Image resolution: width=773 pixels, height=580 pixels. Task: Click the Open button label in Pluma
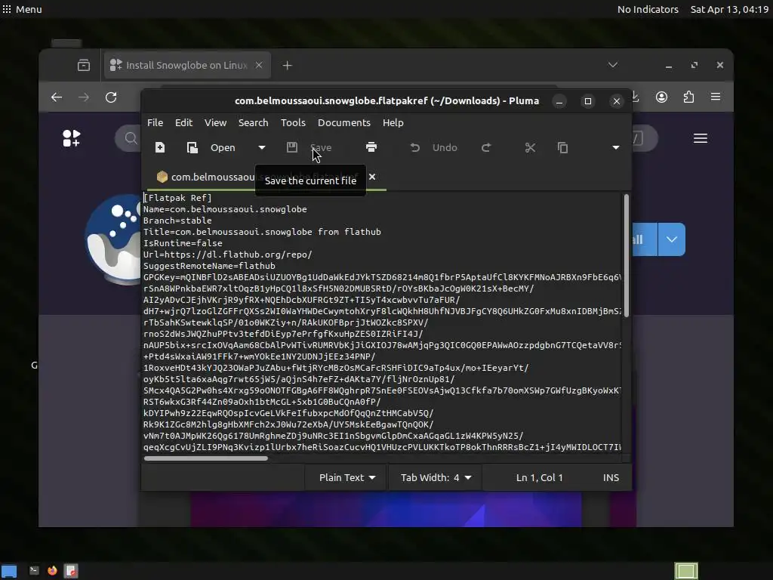pos(223,147)
